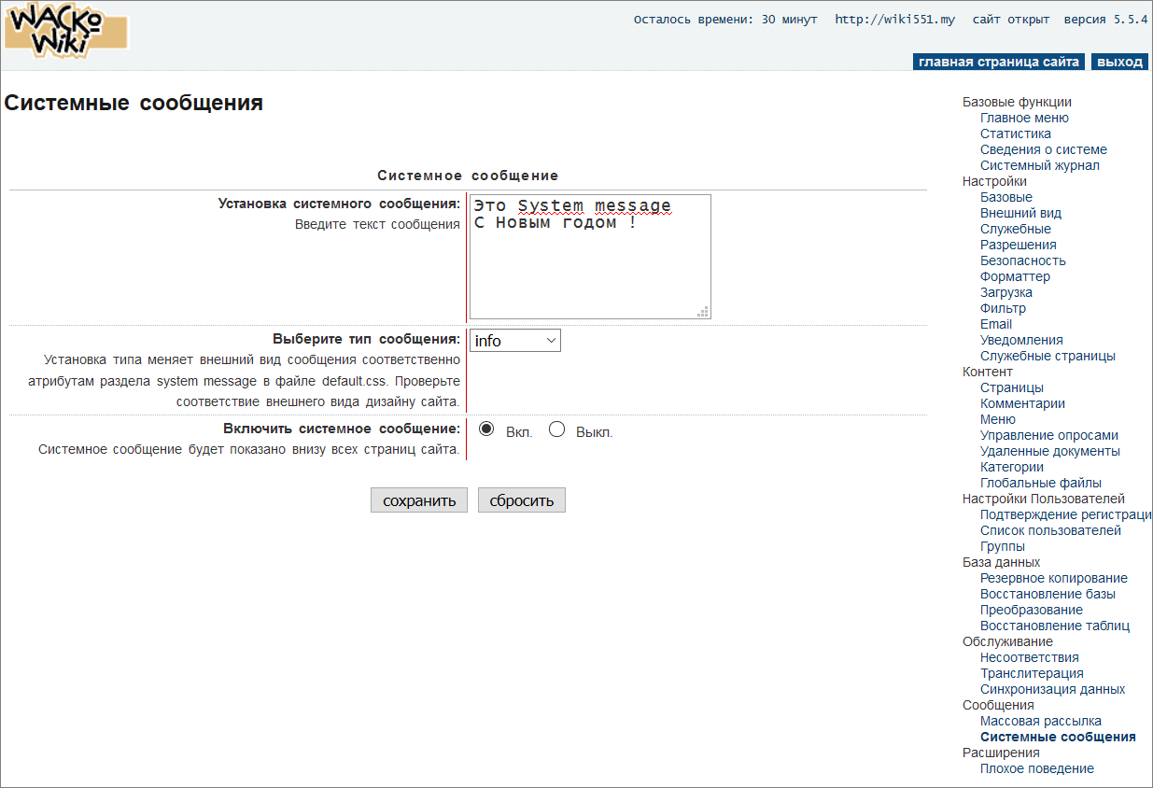
Task: Open the http://wiki551.my link
Action: [x=894, y=20]
